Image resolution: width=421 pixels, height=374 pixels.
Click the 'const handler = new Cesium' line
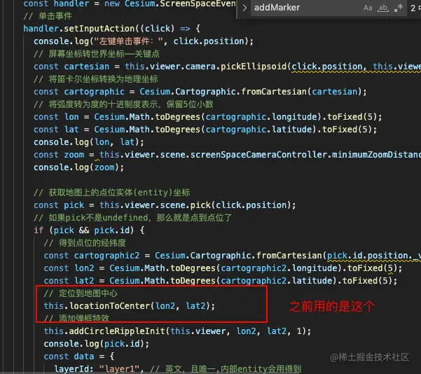coord(130,4)
